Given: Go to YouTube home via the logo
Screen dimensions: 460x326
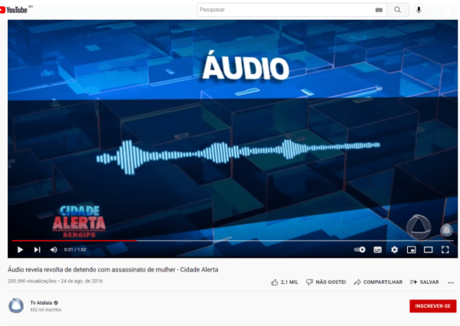Looking at the screenshot, I should pyautogui.click(x=15, y=10).
